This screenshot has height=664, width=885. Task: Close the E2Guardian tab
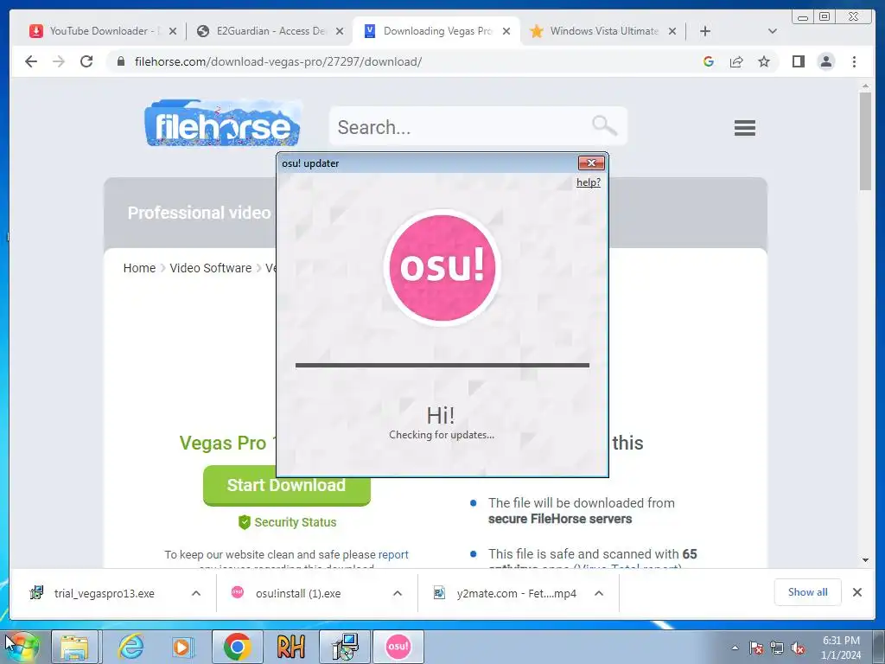tap(339, 31)
